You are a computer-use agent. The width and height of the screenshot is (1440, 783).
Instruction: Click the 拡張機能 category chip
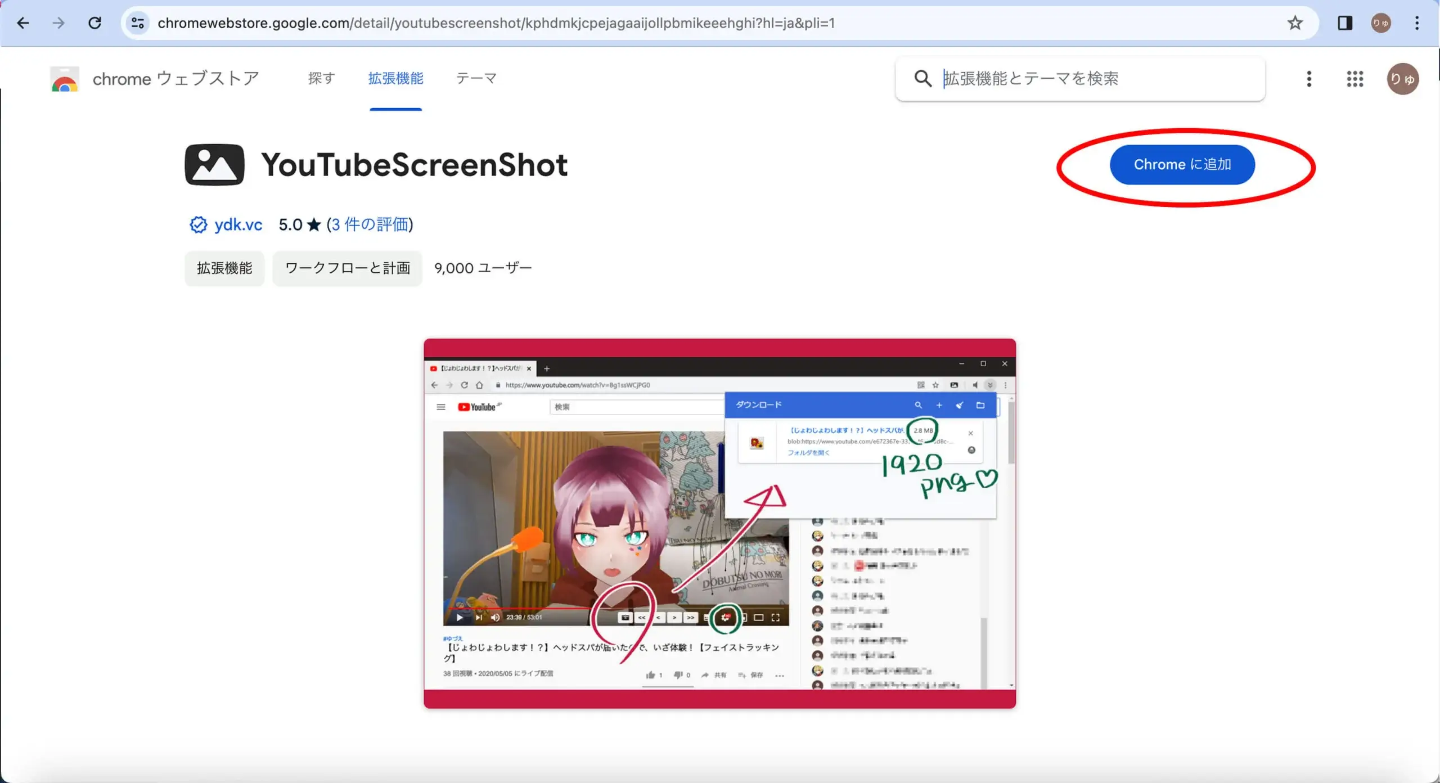tap(224, 268)
